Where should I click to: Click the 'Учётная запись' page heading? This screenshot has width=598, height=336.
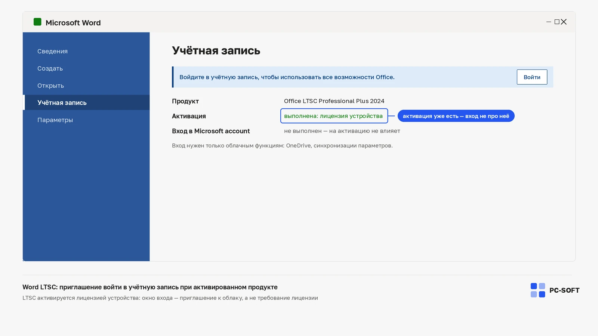tap(216, 51)
